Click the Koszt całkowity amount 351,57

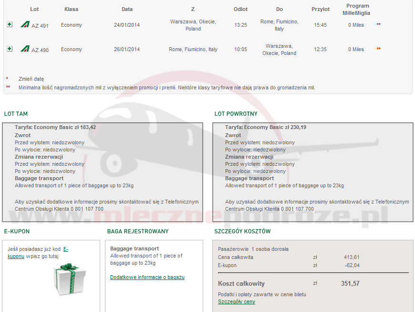[350, 283]
